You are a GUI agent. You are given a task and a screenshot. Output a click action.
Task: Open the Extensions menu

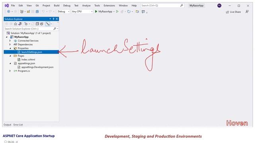click(x=109, y=6)
